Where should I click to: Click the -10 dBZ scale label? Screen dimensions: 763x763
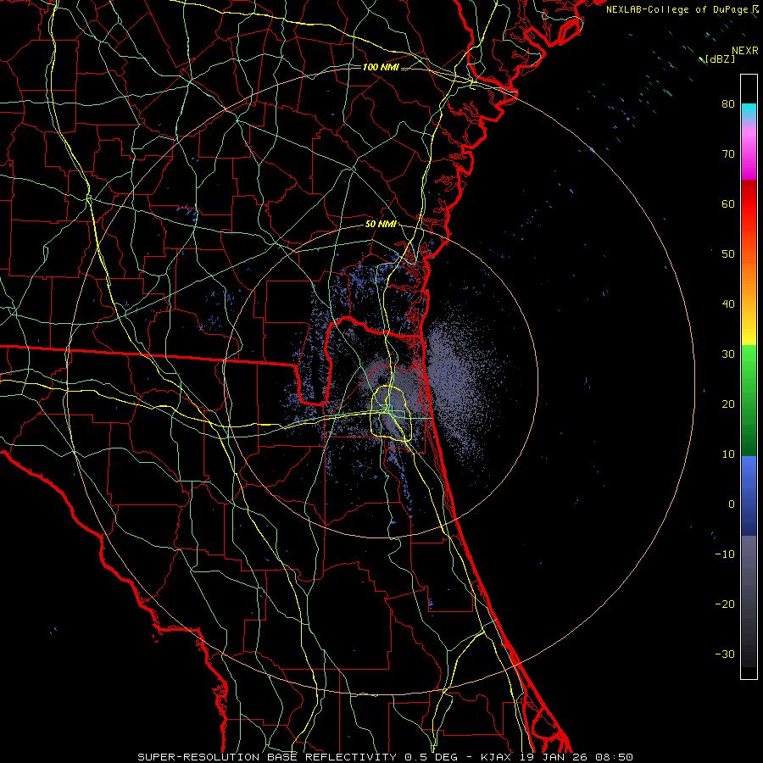coord(725,554)
